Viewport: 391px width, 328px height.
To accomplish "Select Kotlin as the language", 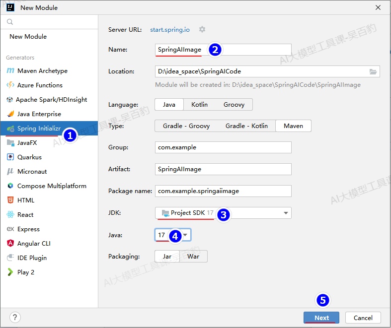I will 200,105.
